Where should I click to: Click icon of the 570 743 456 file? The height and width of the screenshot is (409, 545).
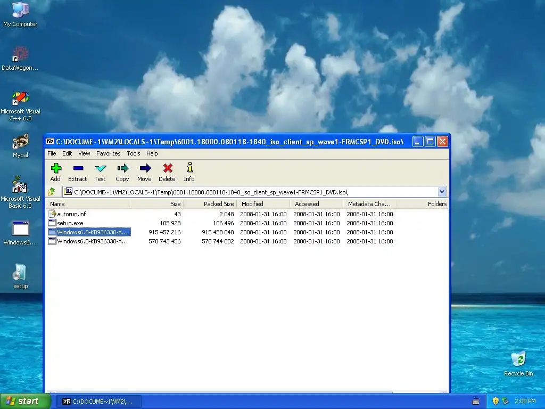click(52, 241)
